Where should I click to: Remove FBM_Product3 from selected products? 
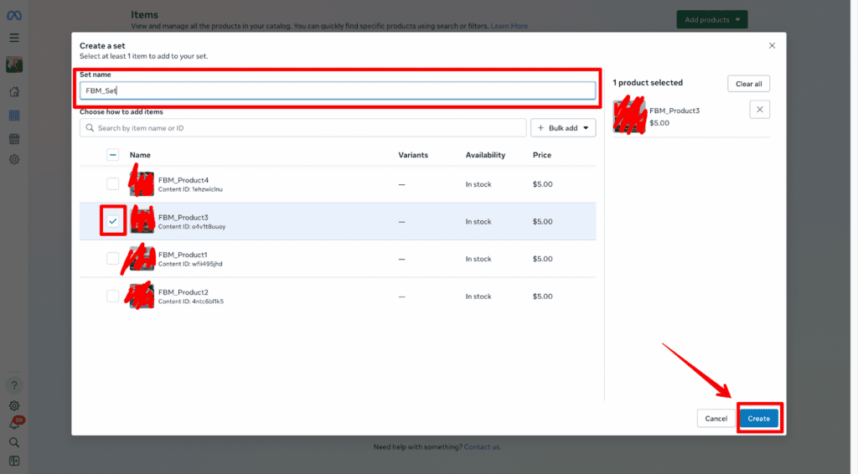click(x=759, y=110)
